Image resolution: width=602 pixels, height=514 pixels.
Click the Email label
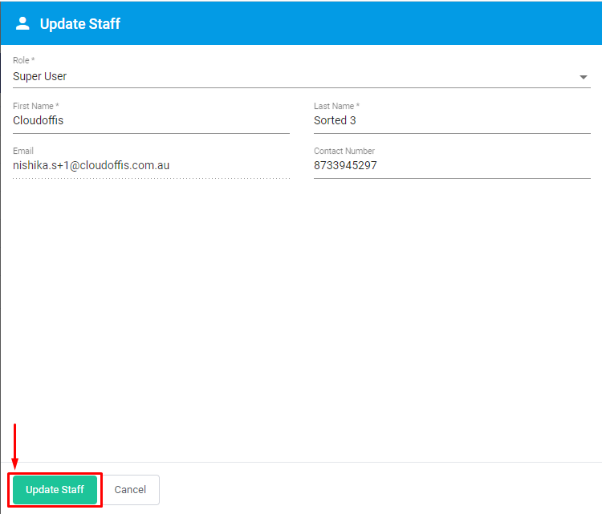(23, 151)
